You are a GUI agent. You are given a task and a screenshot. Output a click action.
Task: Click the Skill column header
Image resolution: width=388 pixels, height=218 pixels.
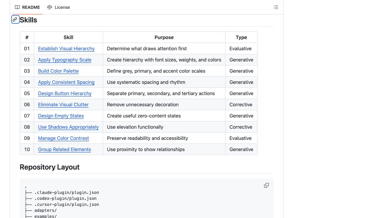pyautogui.click(x=69, y=38)
